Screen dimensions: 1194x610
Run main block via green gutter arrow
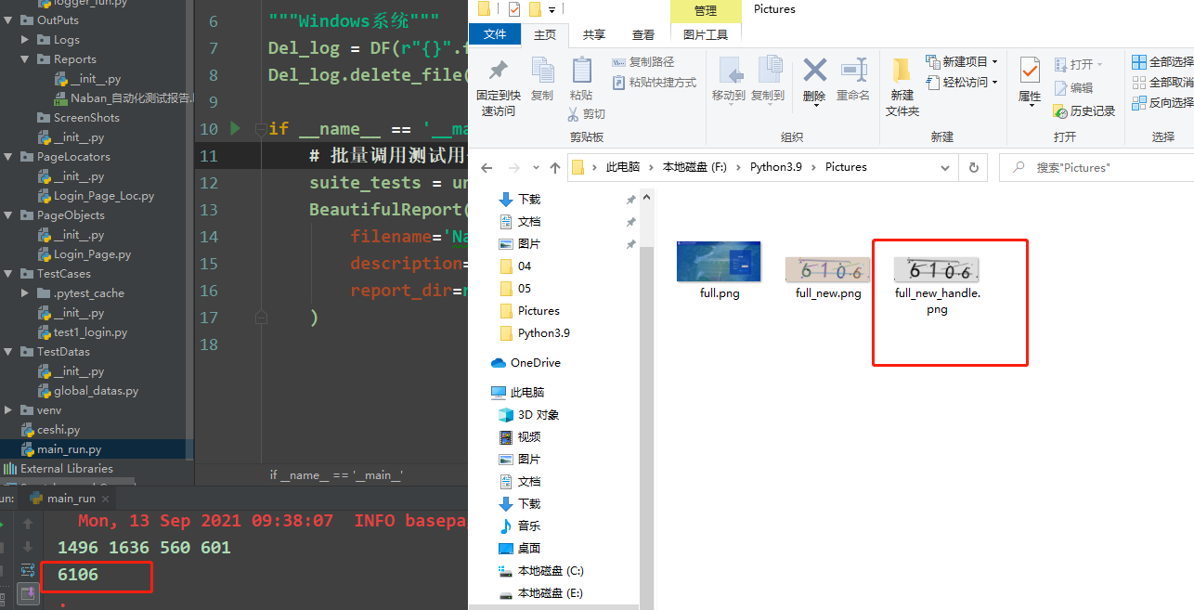pyautogui.click(x=235, y=128)
